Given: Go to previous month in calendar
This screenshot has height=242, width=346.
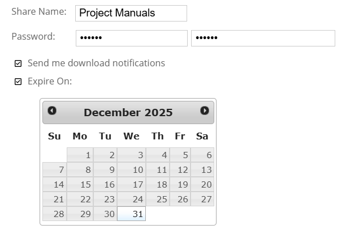Looking at the screenshot, I should pyautogui.click(x=52, y=111).
